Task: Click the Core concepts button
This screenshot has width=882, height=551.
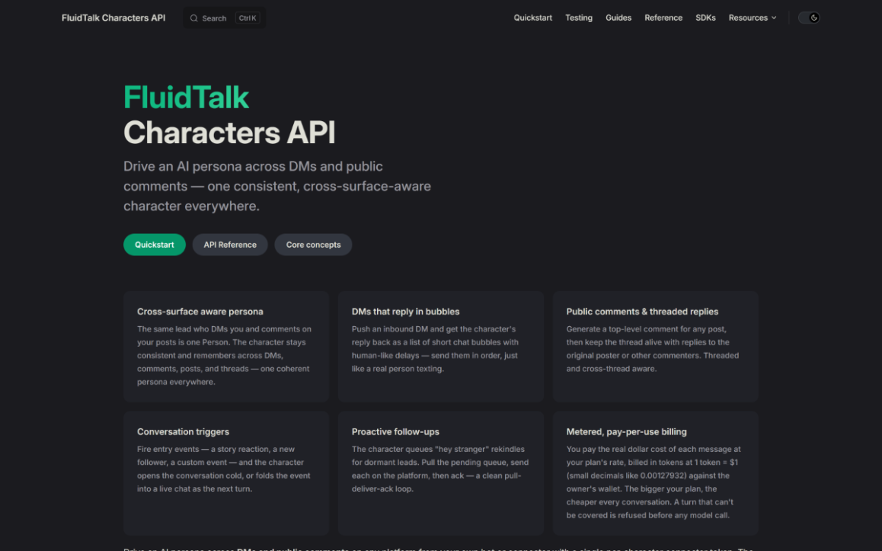Action: pos(313,245)
